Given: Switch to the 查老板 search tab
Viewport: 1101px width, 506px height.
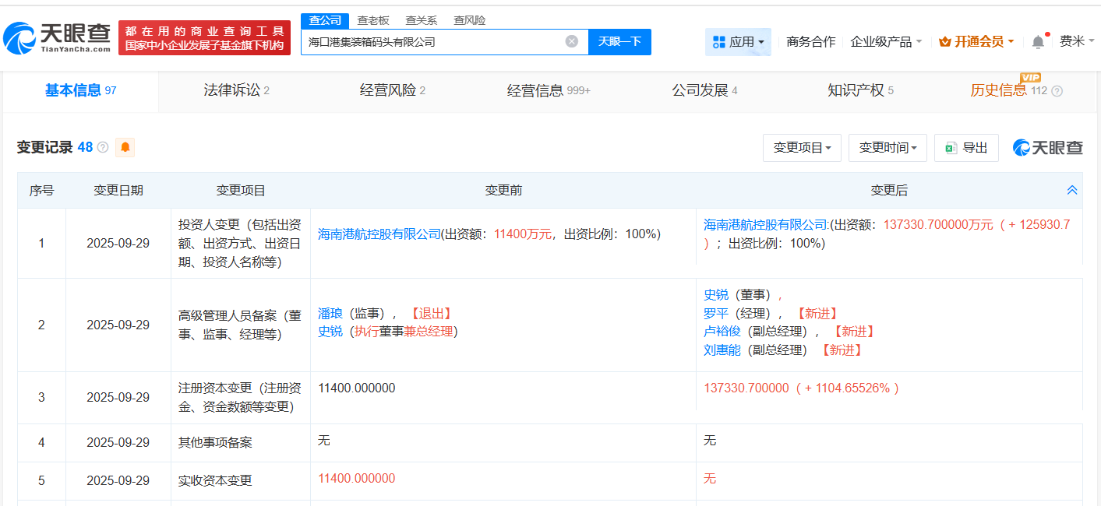Looking at the screenshot, I should coord(372,20).
